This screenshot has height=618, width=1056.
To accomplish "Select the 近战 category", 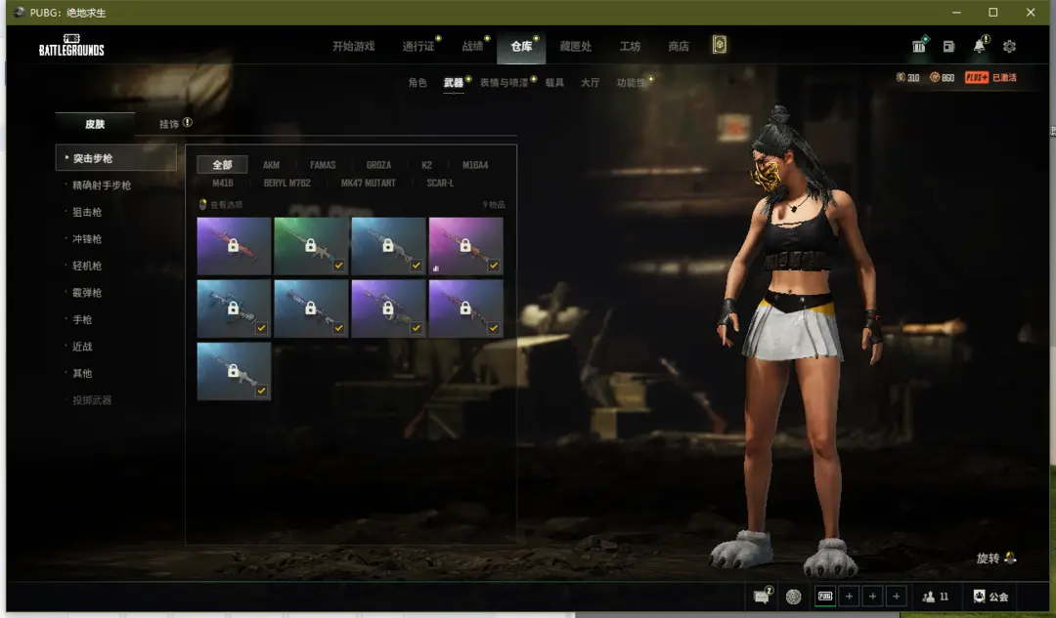I will (82, 347).
